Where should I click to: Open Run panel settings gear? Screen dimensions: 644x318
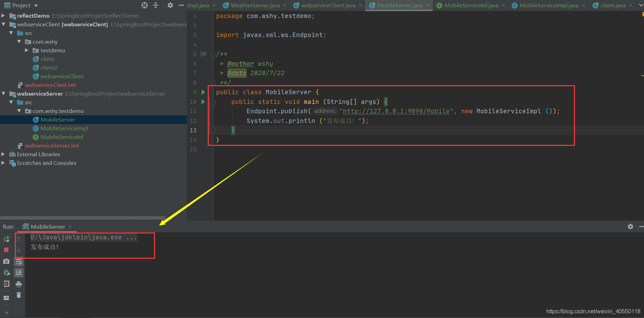630,227
